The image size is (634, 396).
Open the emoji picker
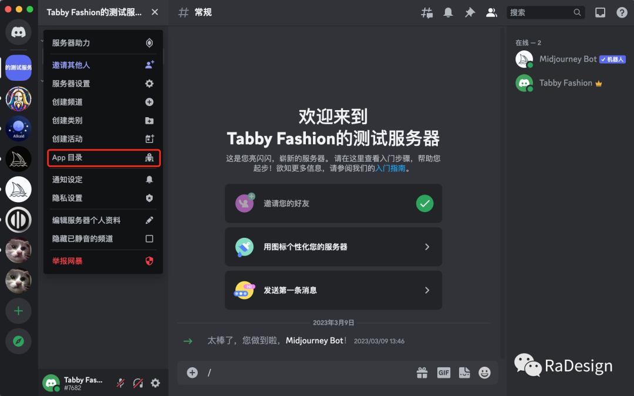[x=484, y=373]
